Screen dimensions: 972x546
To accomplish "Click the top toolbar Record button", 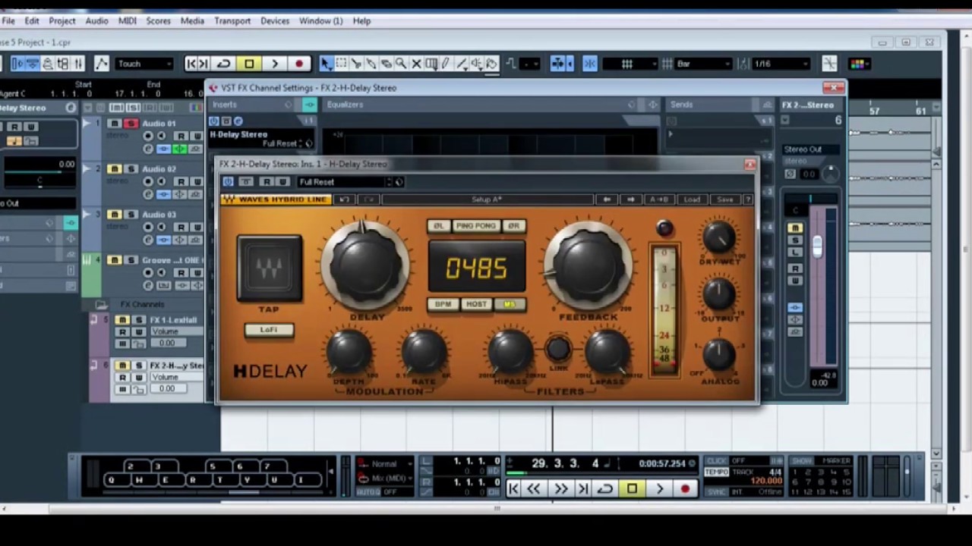I will point(299,64).
